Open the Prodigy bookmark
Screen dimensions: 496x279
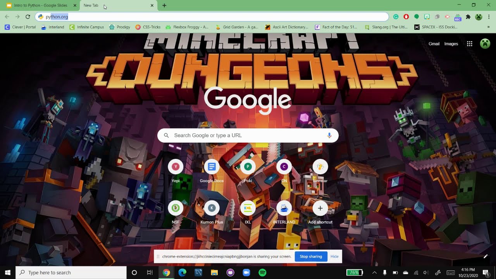pos(120,27)
